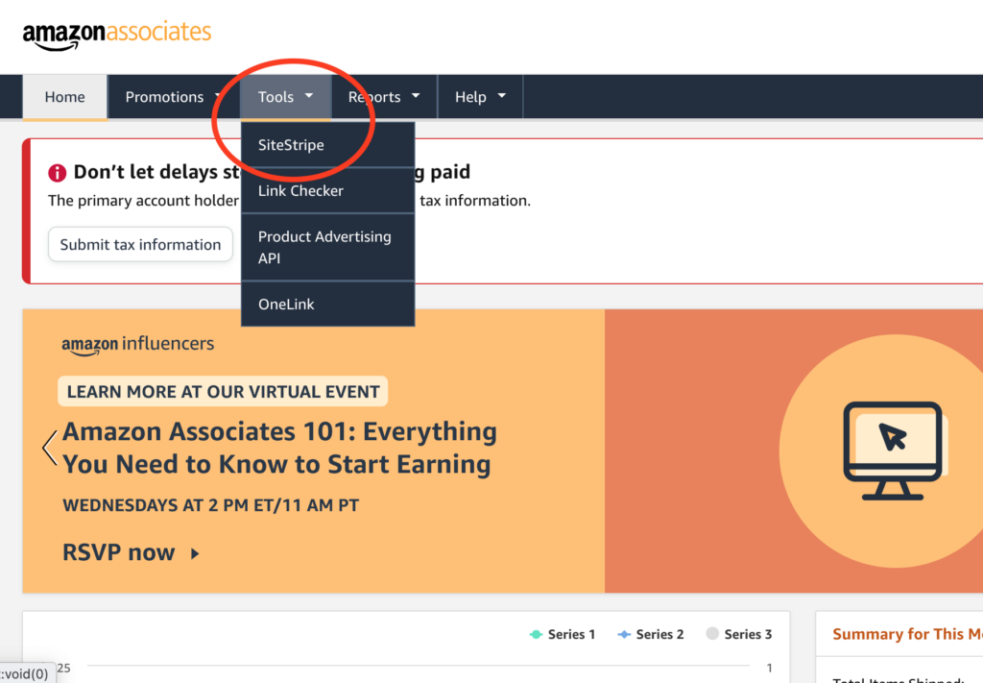Click the Amazon Associates logo
Viewport: 983px width, 683px height.
click(115, 32)
